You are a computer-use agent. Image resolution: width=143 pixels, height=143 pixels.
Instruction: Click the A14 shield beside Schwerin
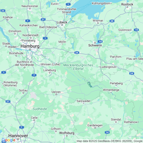pos(100,42)
